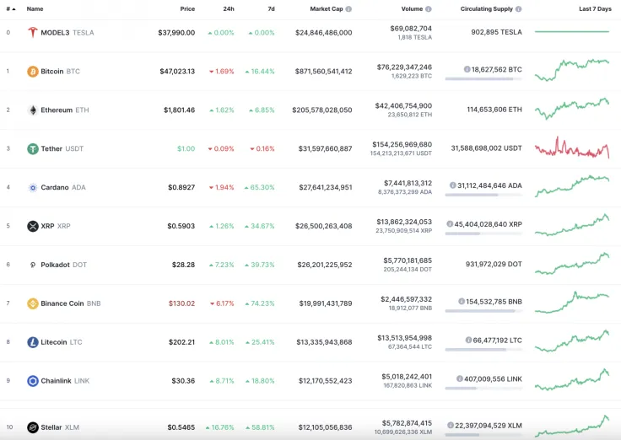621x440 pixels.
Task: Click Chainlink's price $30.36
Action: click(183, 381)
